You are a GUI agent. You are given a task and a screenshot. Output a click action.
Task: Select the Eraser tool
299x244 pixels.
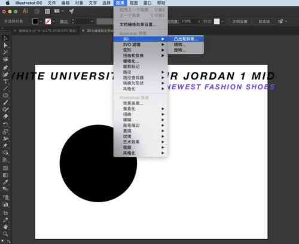(x=5, y=117)
